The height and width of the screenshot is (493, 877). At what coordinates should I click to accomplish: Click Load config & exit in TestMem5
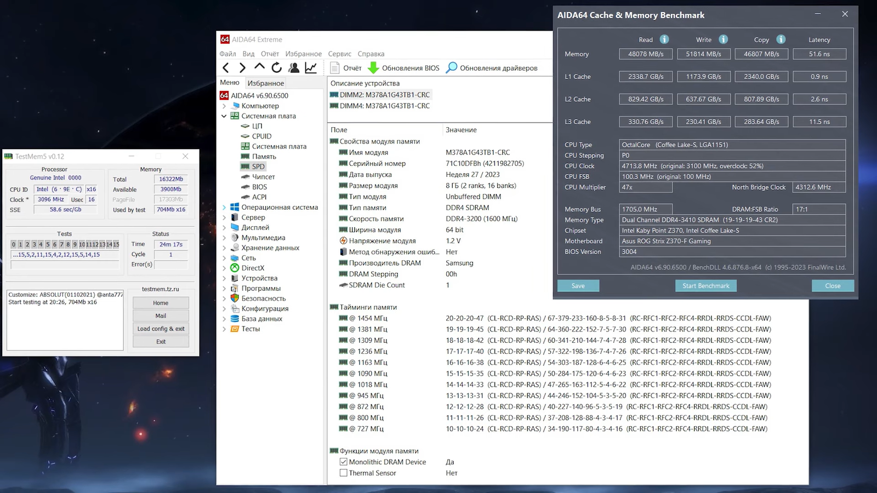coord(161,329)
